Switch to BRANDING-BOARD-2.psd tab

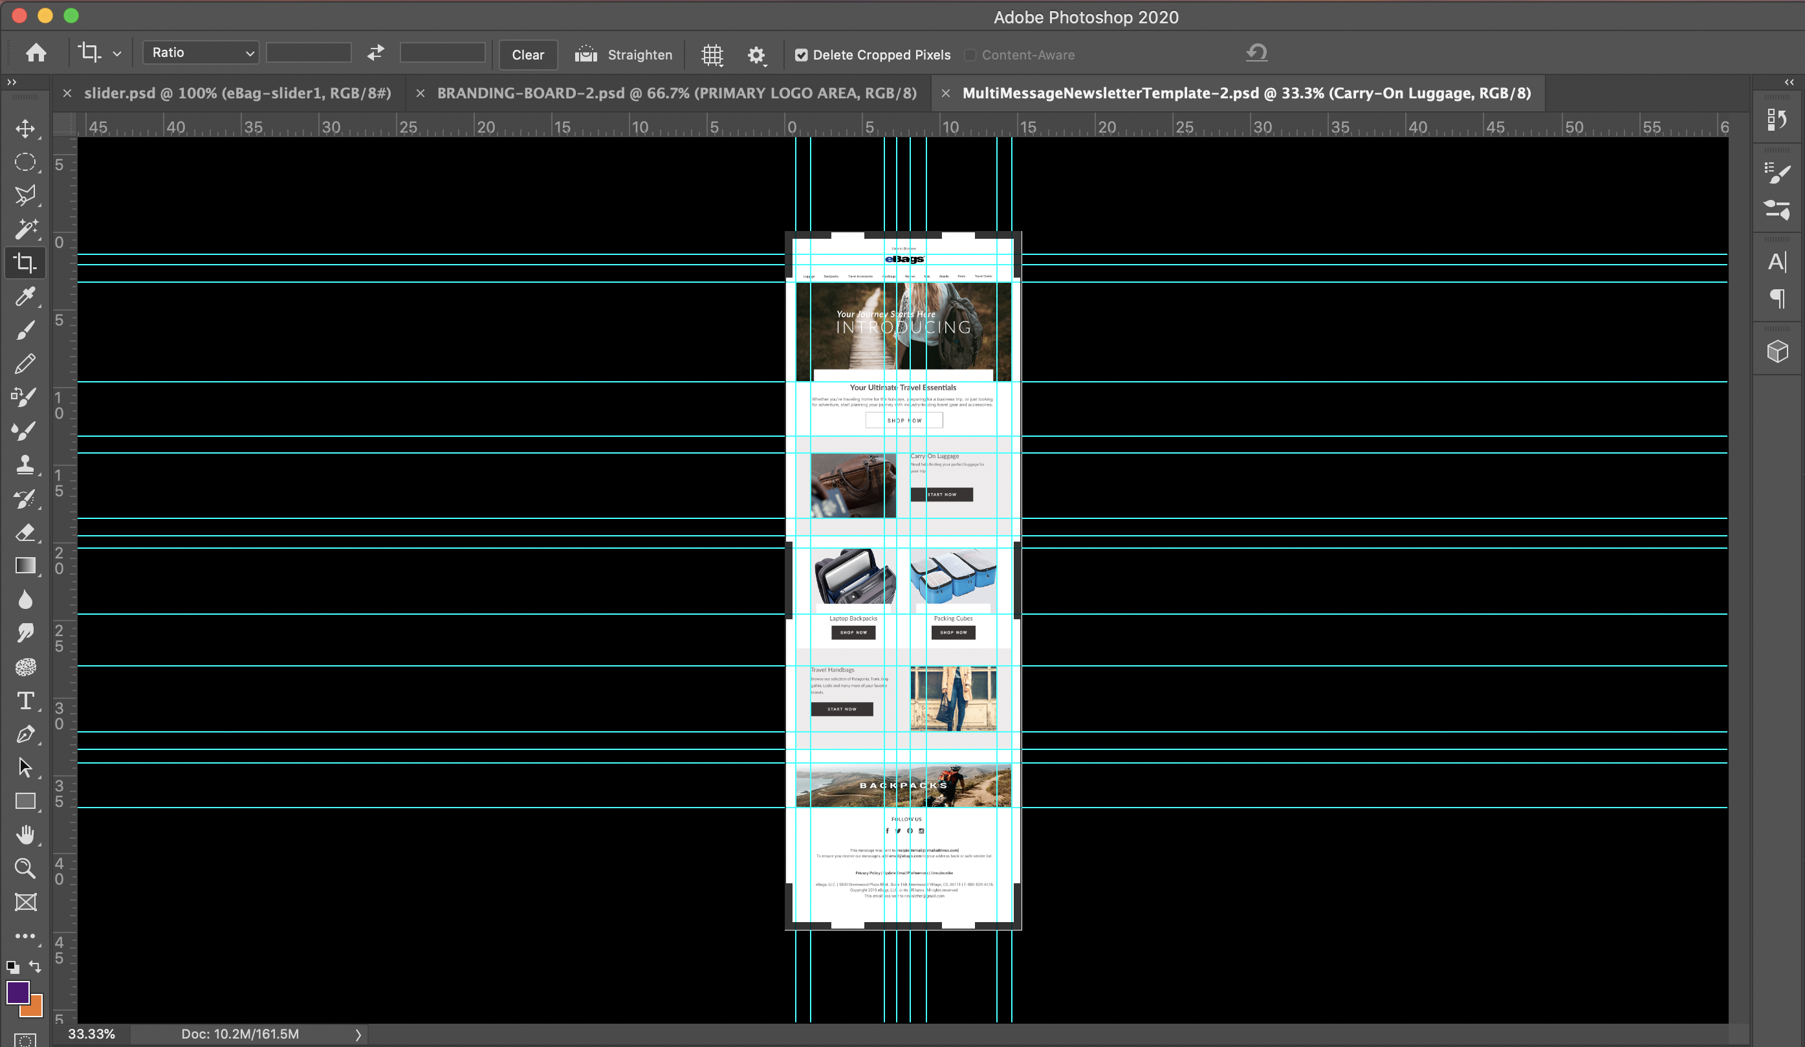click(x=676, y=93)
